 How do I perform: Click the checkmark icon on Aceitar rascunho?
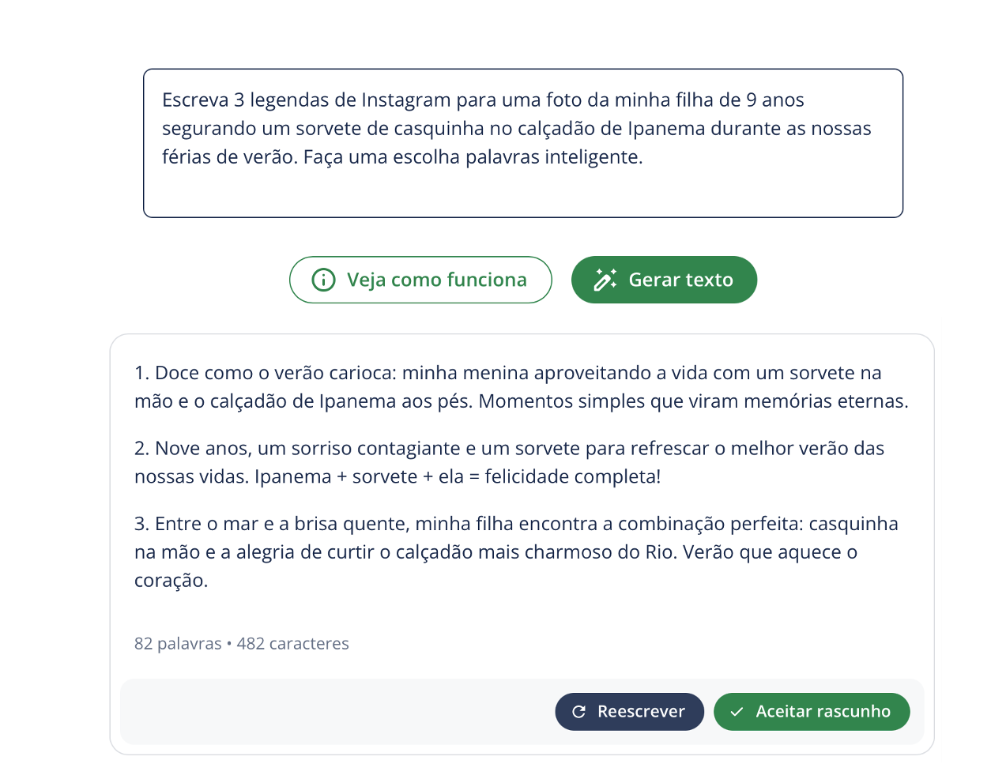[737, 712]
